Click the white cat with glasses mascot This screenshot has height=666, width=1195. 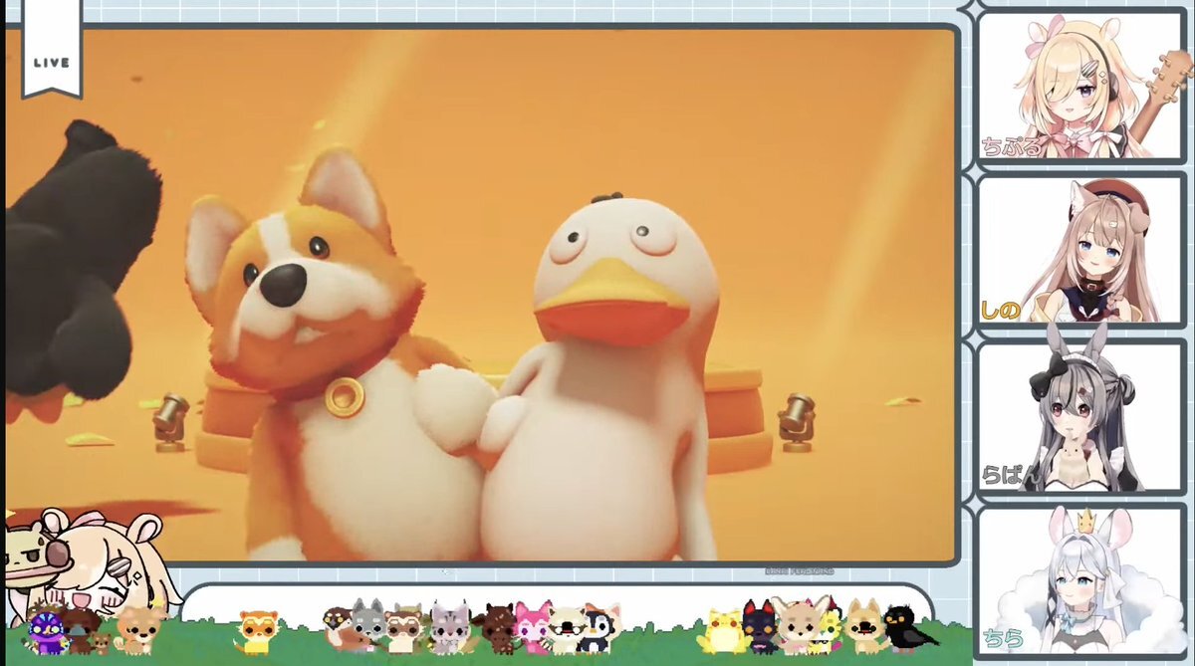click(569, 629)
